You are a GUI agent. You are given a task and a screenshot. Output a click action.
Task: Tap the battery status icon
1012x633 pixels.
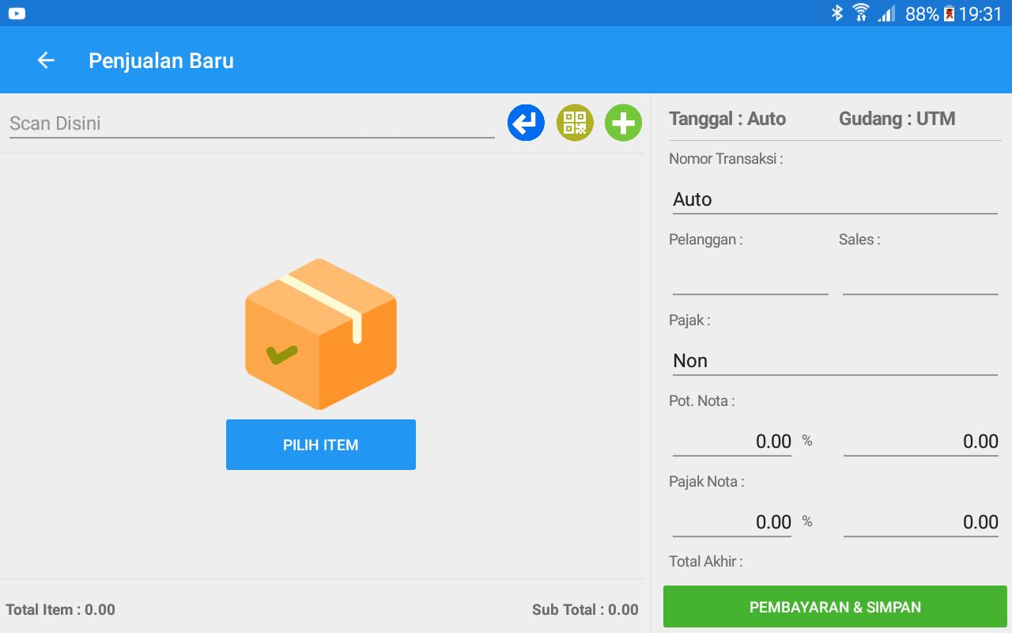949,13
